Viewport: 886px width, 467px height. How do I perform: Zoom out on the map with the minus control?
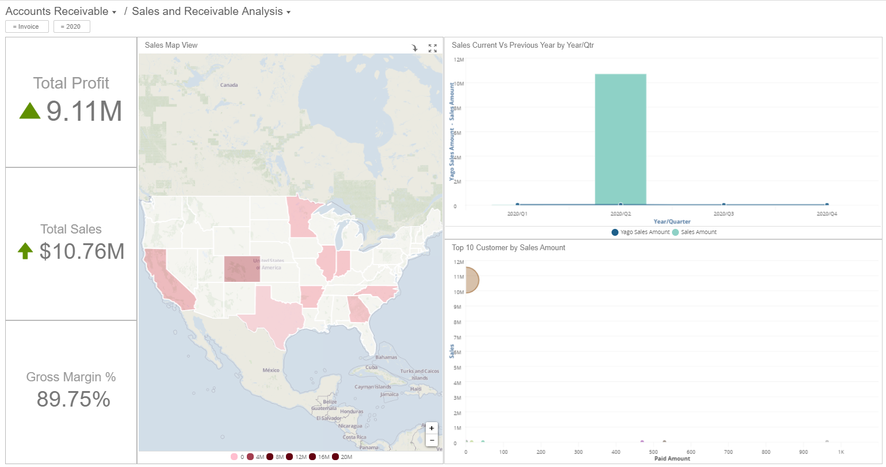click(431, 440)
